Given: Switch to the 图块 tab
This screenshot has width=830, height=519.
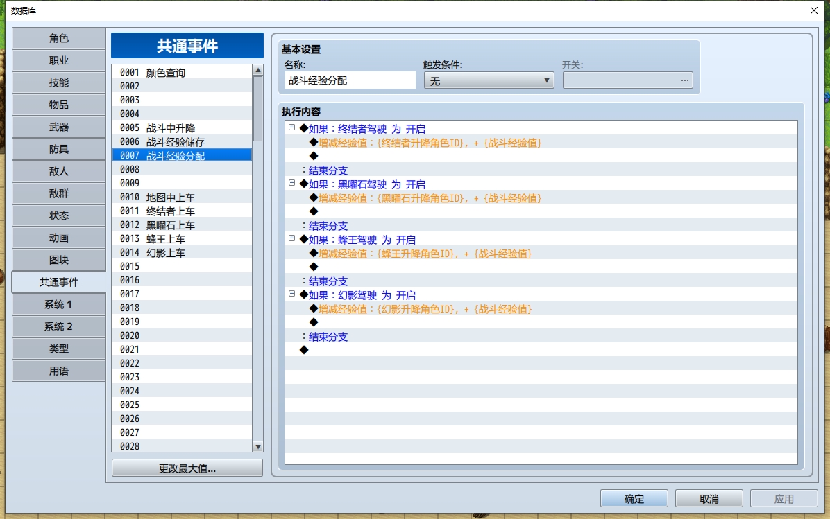Looking at the screenshot, I should pyautogui.click(x=59, y=260).
